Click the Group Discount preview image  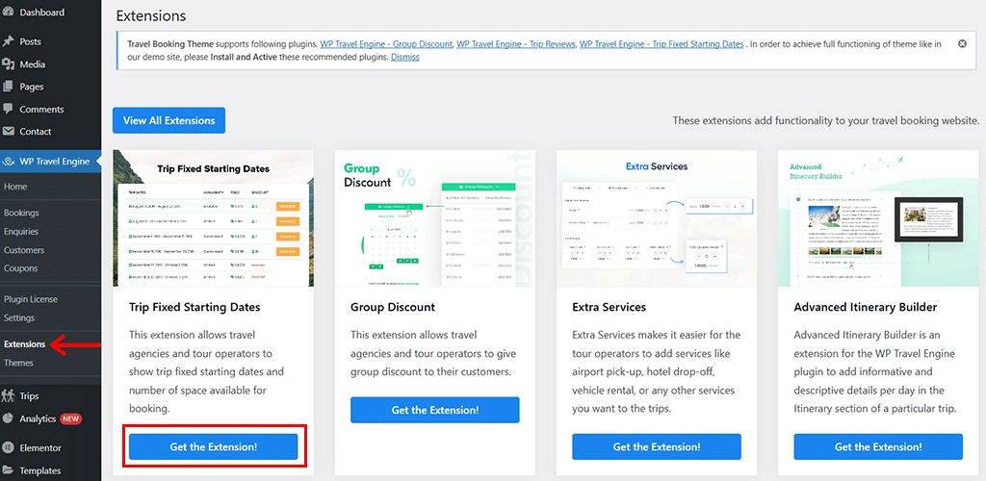[435, 218]
